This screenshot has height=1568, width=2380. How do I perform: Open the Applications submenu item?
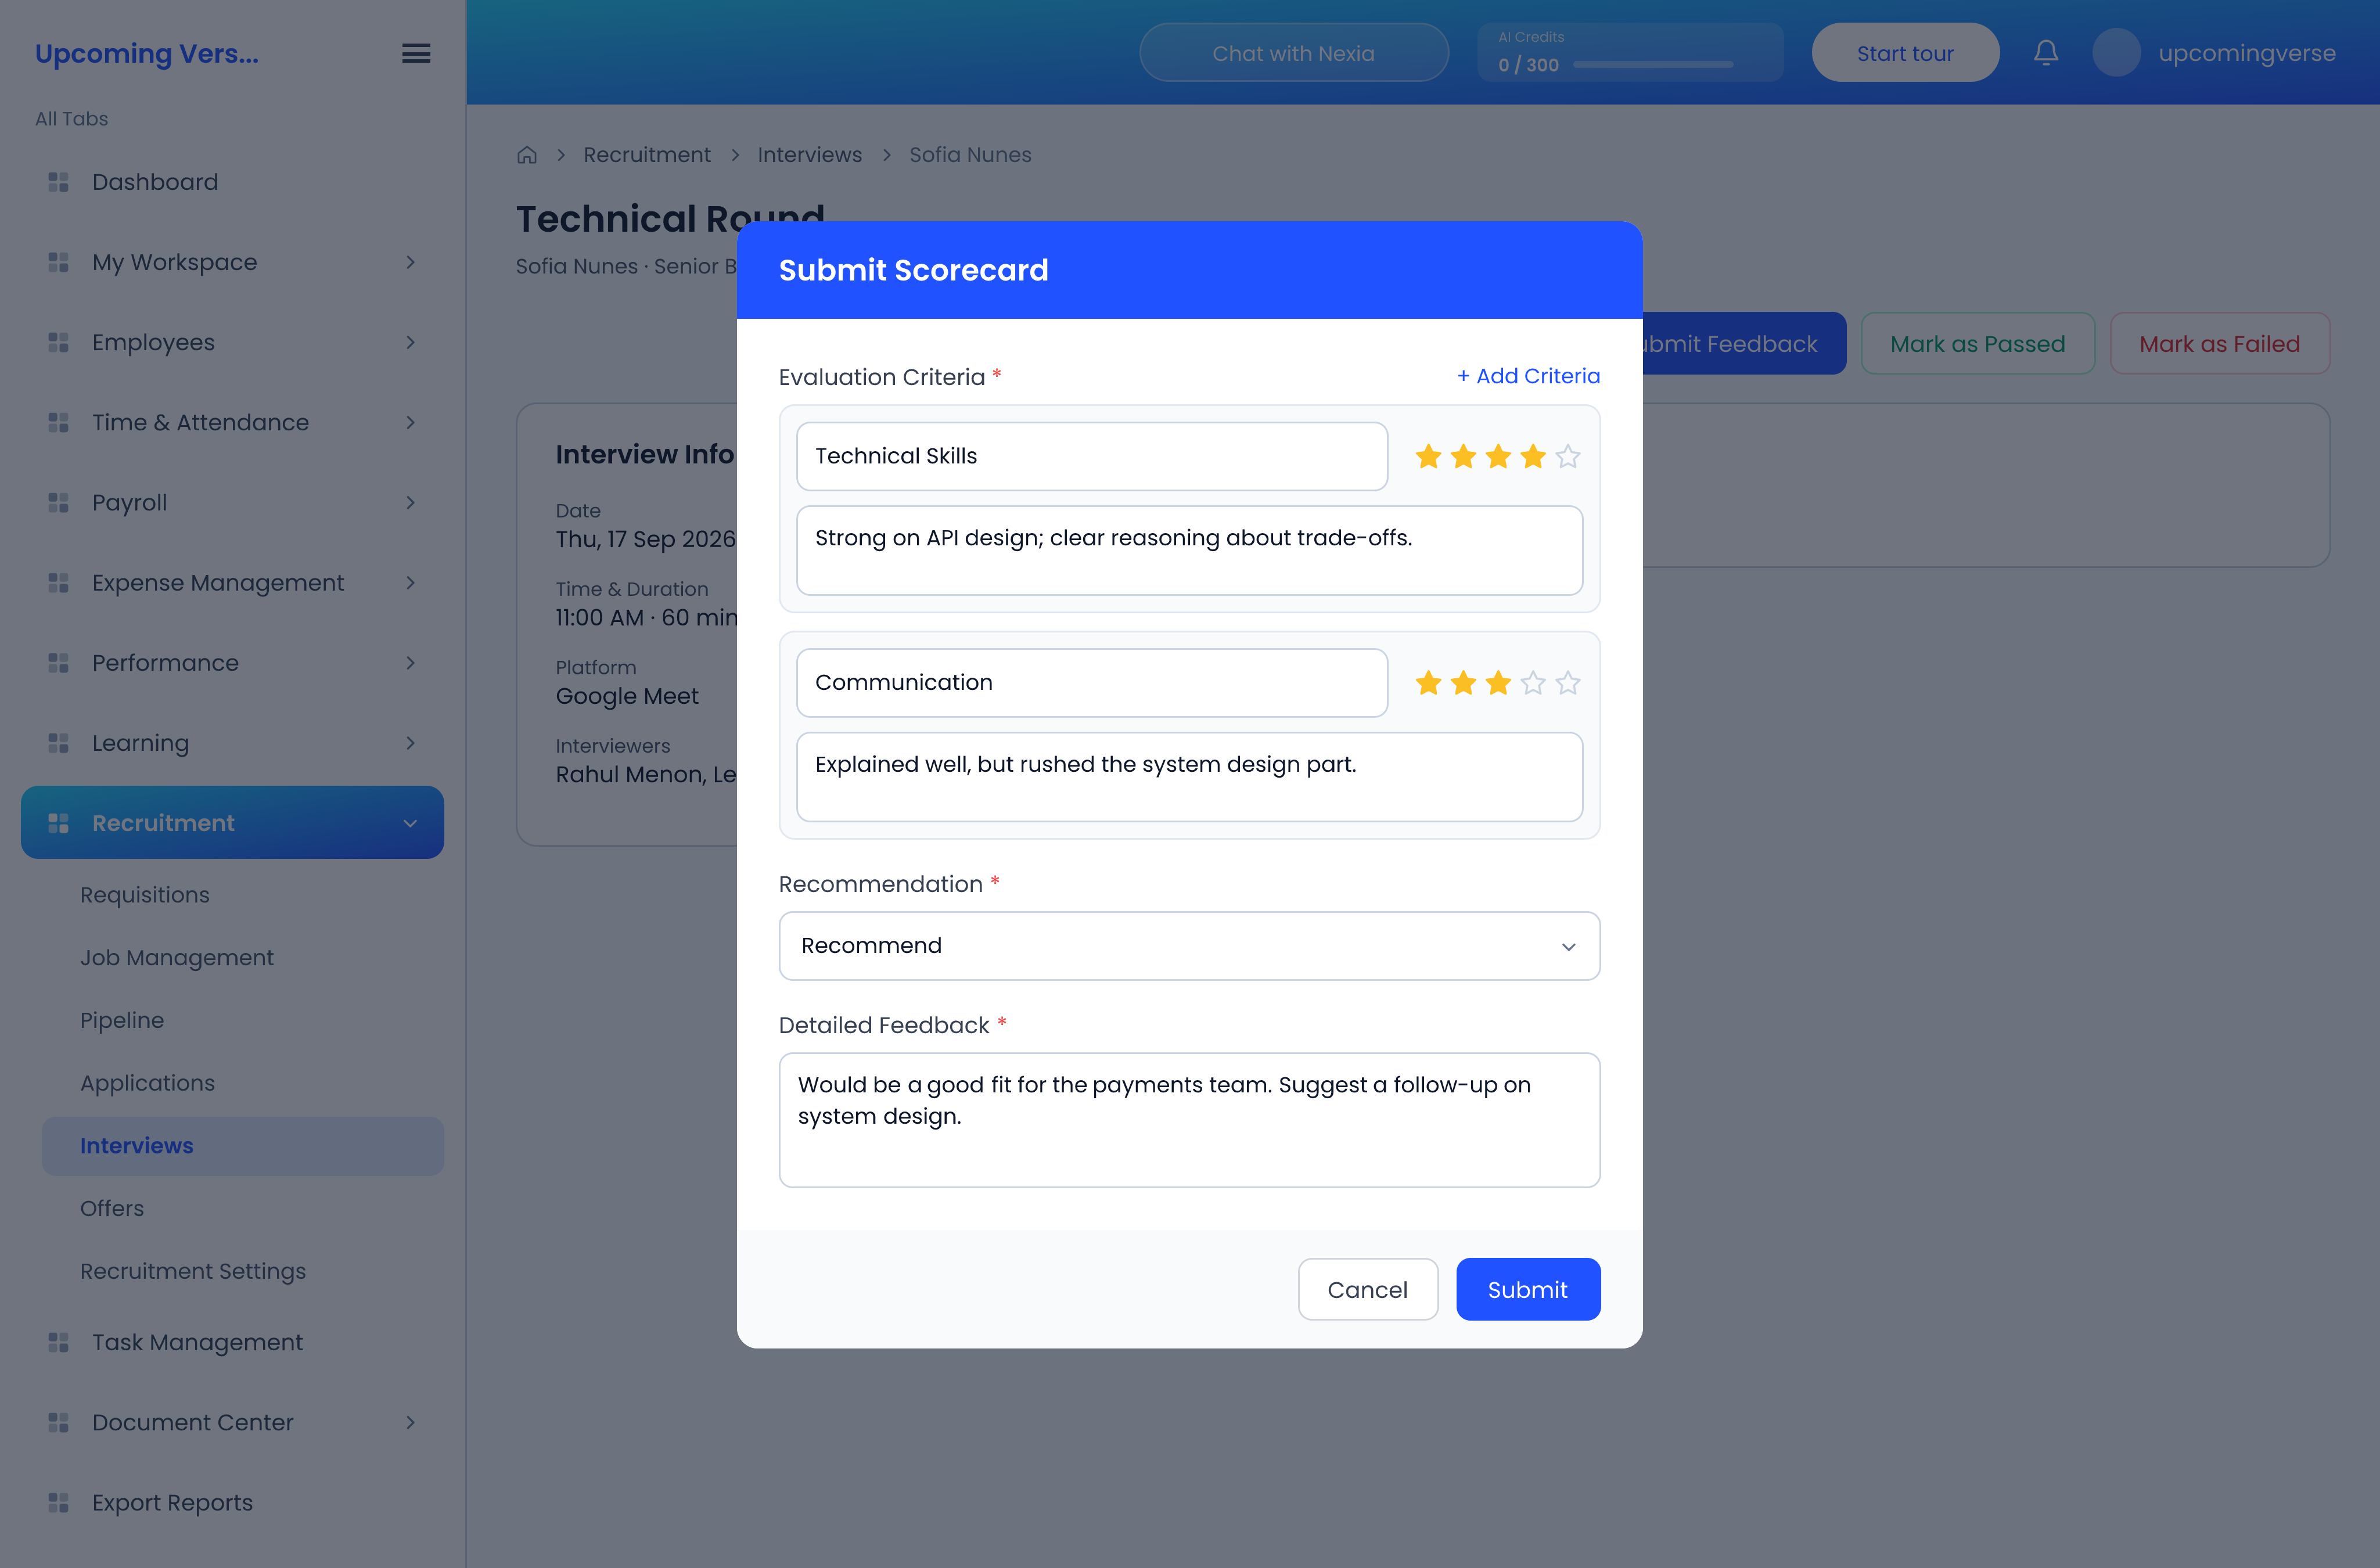tap(242, 1083)
